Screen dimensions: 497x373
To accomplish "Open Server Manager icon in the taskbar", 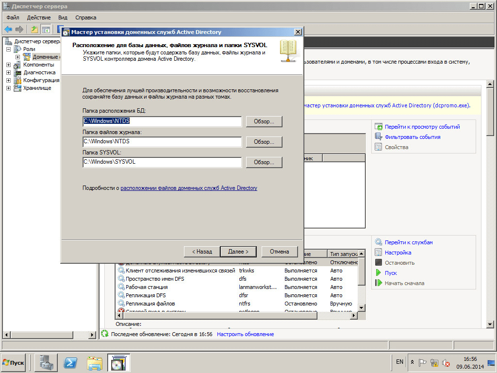I will point(46,362).
